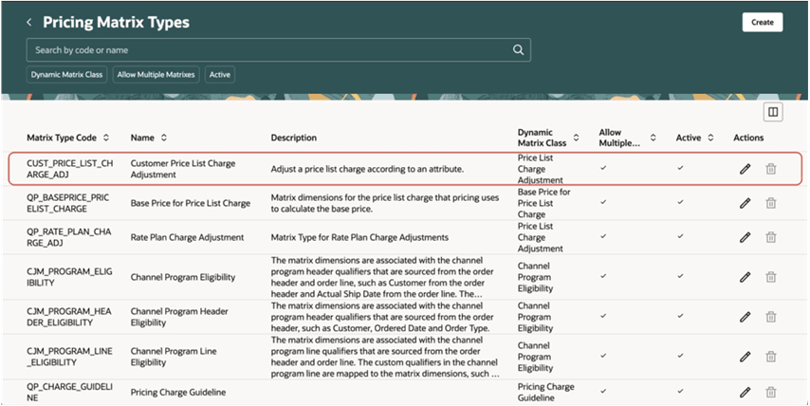Go back using the arrow beside Pricing Matrix Types
Screen dimensions: 810x406
point(29,22)
